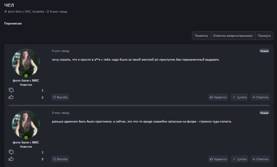This screenshot has width=277, height=167.
Task: Click the clock icon next to the conversation time
Action: click(48, 12)
